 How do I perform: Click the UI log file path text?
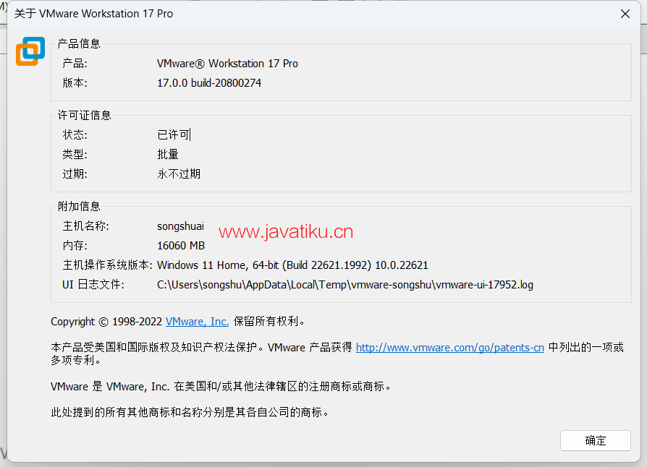pyautogui.click(x=345, y=285)
